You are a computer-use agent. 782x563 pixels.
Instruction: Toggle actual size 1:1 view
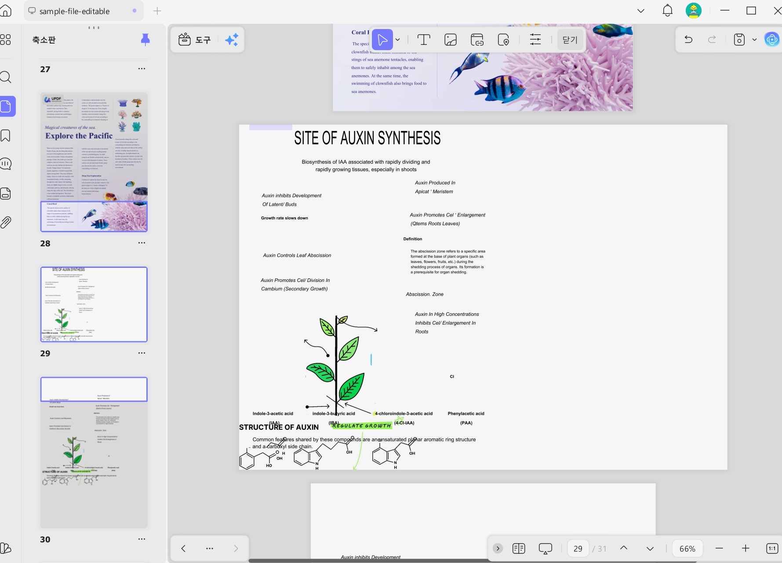[x=772, y=548]
